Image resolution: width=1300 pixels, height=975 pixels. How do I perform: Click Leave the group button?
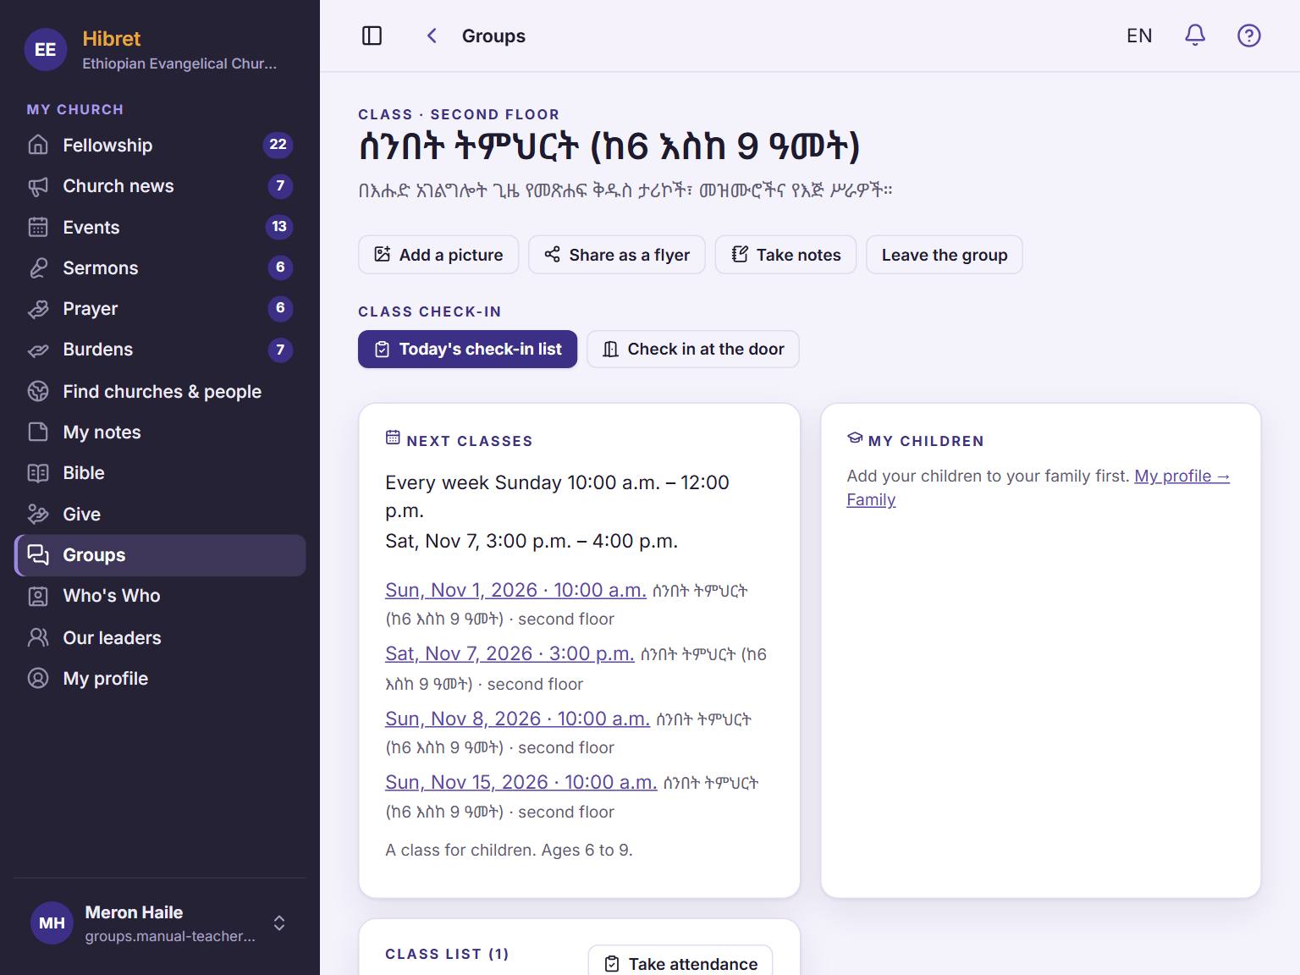[x=945, y=255]
